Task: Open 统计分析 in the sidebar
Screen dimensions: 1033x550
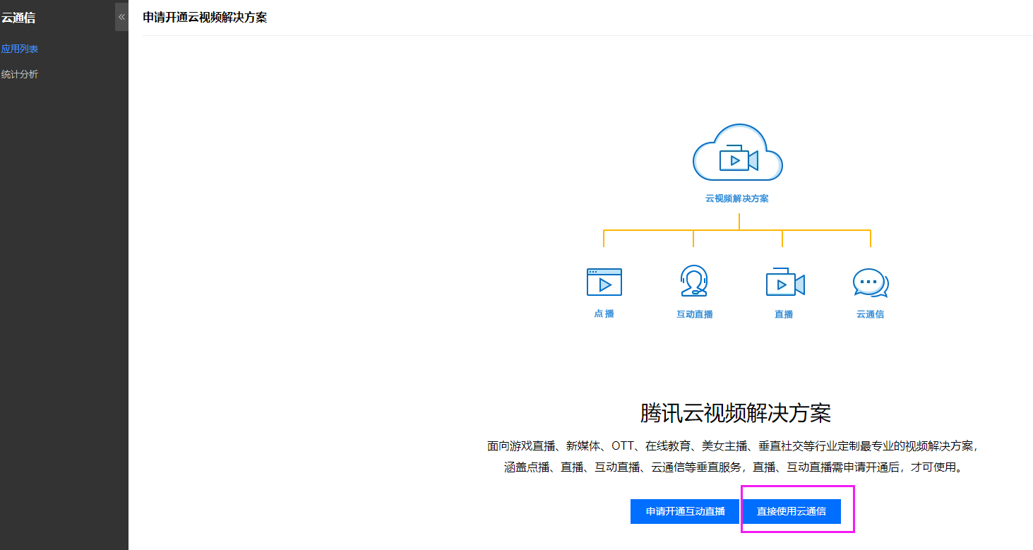Action: tap(20, 74)
